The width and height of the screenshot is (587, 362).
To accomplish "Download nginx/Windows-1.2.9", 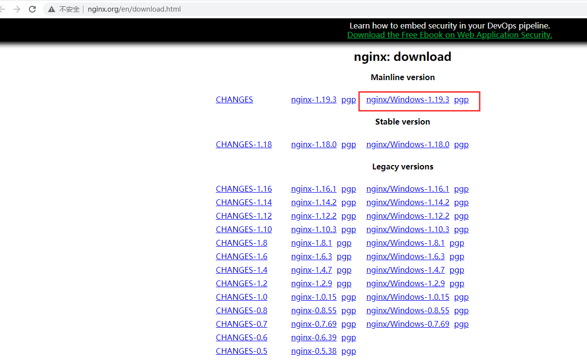I will click(x=405, y=283).
